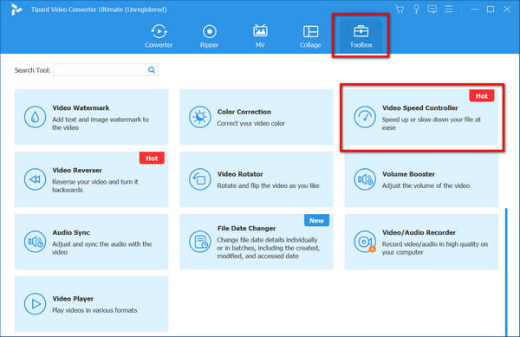Click the window title text

coord(99,10)
